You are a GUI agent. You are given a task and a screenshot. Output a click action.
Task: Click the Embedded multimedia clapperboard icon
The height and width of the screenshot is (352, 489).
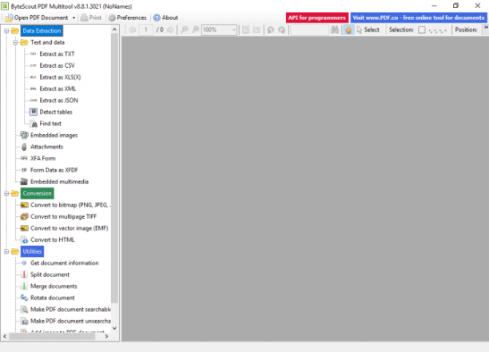point(24,182)
